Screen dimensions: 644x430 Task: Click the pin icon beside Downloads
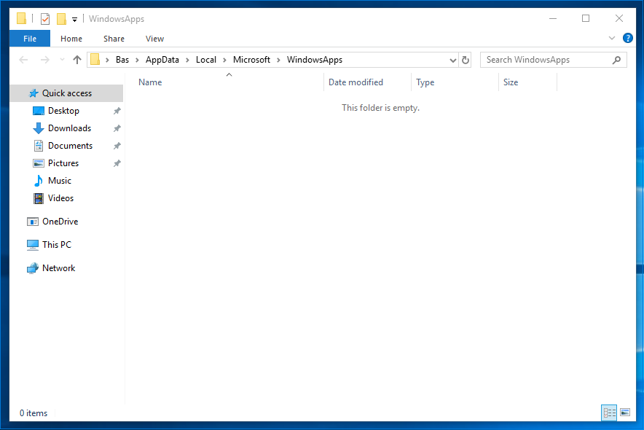coord(117,128)
